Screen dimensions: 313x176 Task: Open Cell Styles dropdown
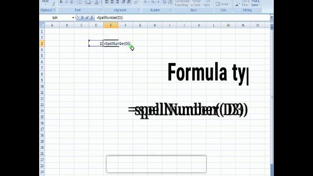coord(207,3)
